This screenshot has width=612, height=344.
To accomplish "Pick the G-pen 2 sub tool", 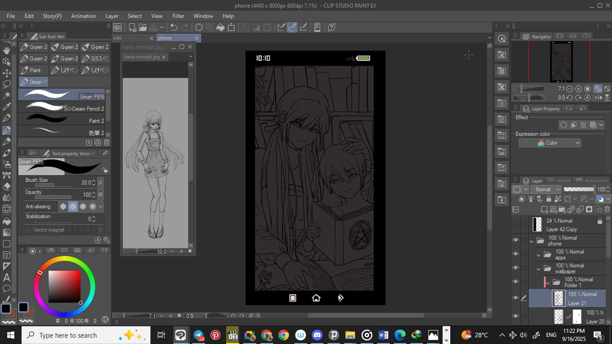I will 33,47.
